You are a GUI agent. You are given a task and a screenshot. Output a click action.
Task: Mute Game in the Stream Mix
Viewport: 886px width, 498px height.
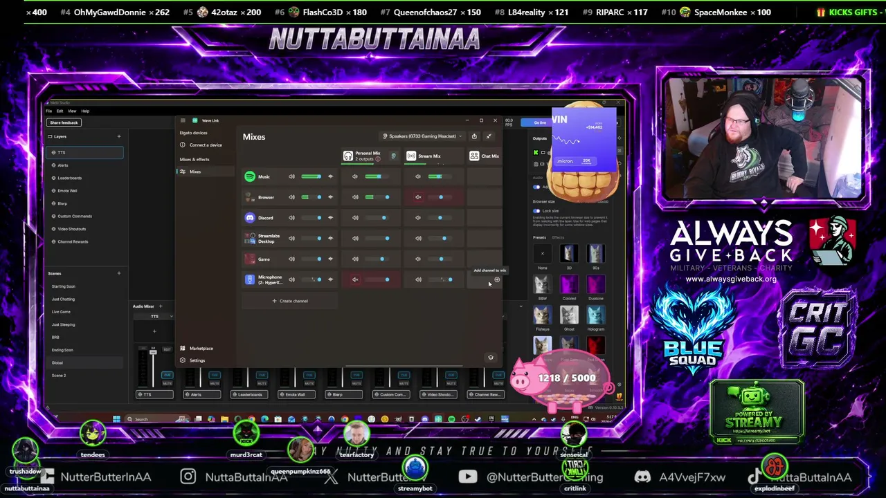418,259
